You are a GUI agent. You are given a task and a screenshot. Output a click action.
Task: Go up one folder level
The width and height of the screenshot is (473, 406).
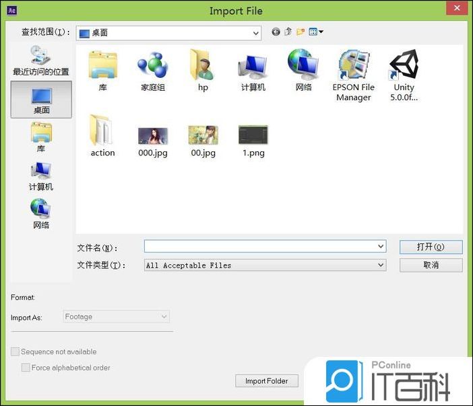click(x=288, y=32)
